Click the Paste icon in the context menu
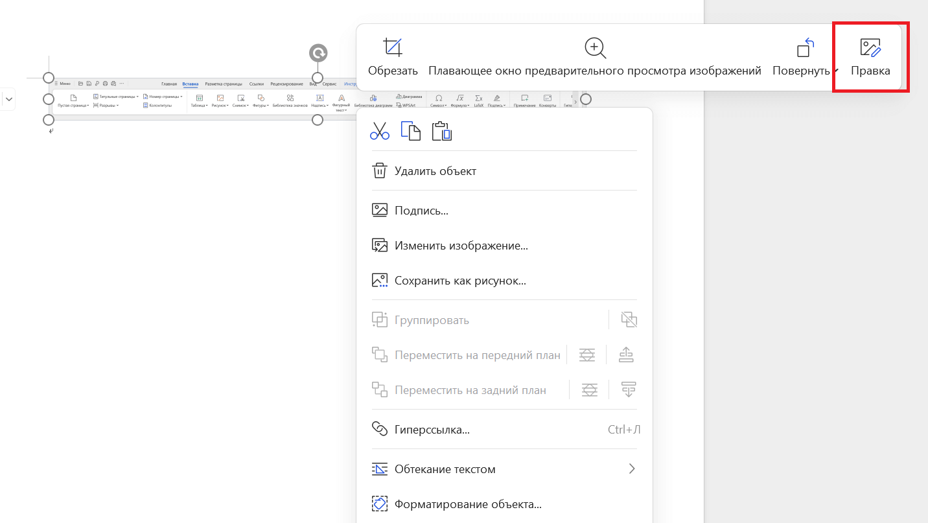The width and height of the screenshot is (928, 523). [441, 131]
